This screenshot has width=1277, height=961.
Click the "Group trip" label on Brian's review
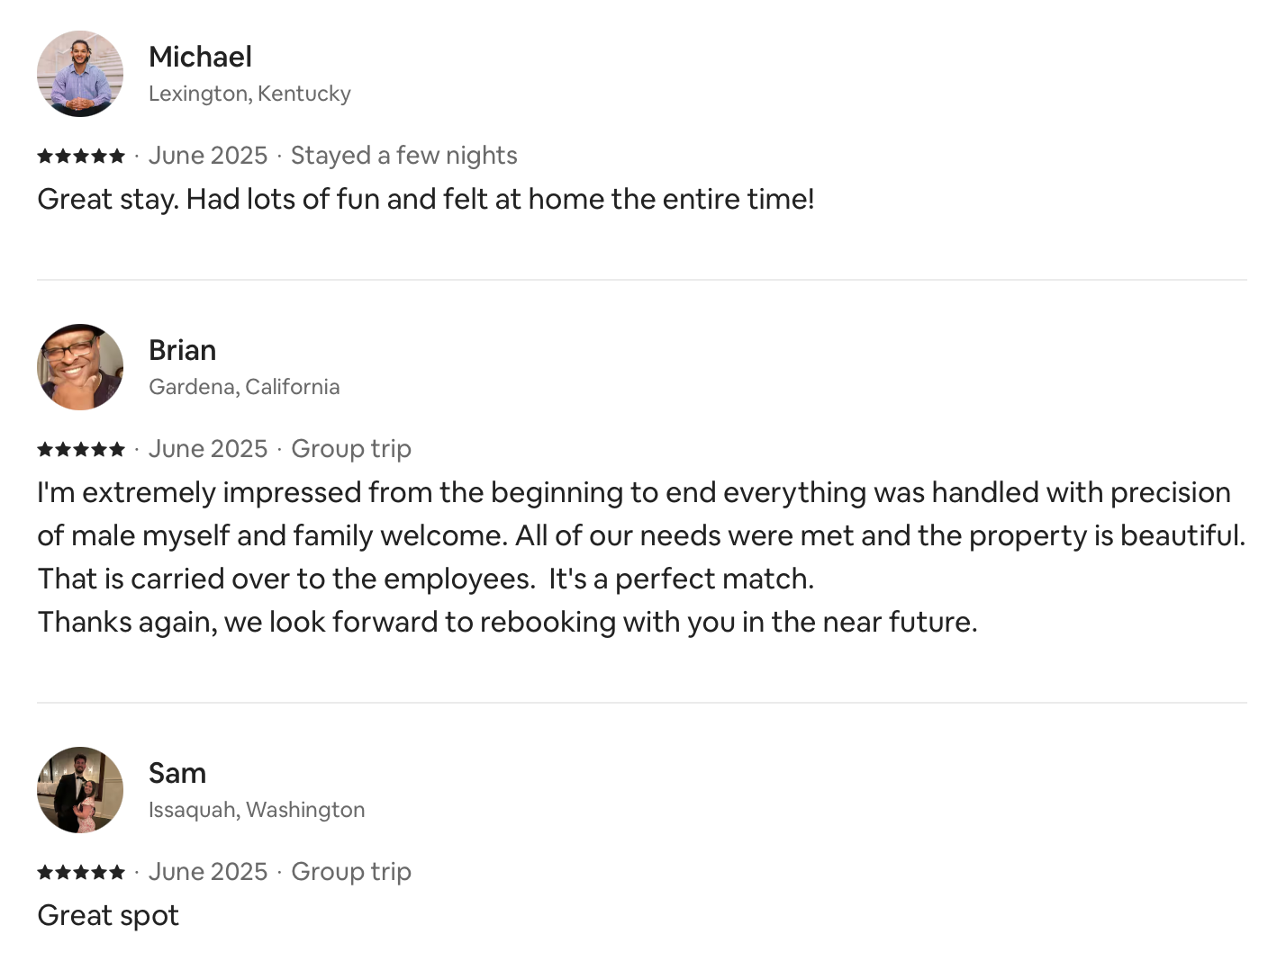point(351,449)
